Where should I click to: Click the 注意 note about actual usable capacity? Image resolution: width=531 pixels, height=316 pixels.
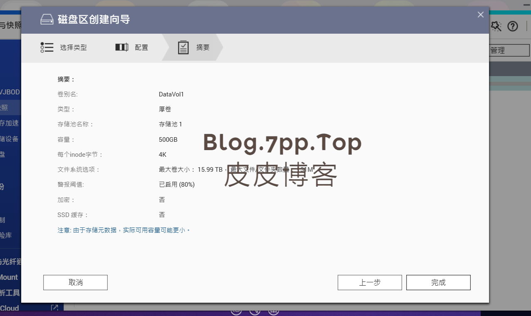pyautogui.click(x=124, y=230)
